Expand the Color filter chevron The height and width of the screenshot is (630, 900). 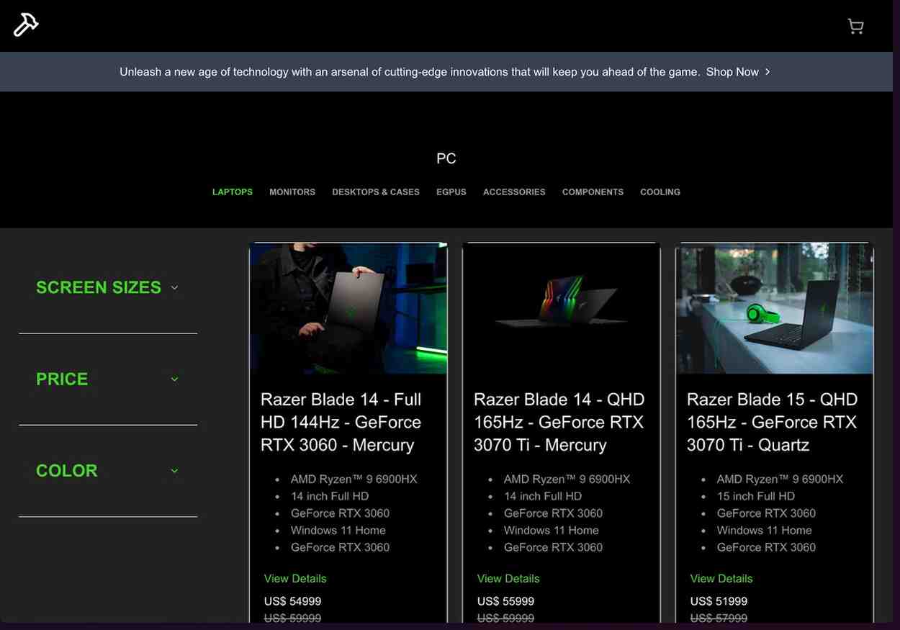[174, 471]
